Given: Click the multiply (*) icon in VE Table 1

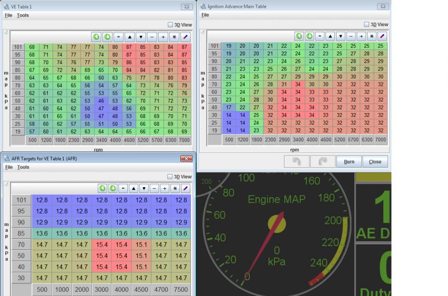Looking at the screenshot, I should [174, 37].
